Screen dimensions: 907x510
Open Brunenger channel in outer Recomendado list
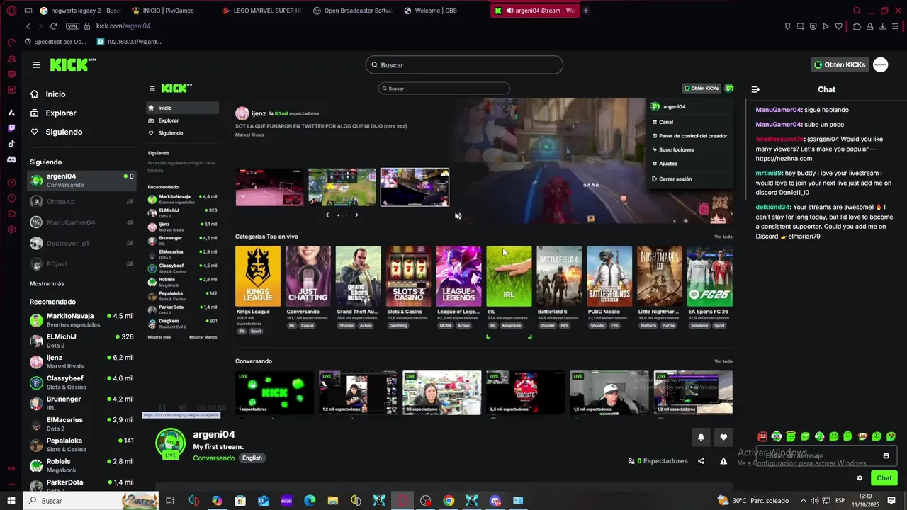(x=81, y=403)
